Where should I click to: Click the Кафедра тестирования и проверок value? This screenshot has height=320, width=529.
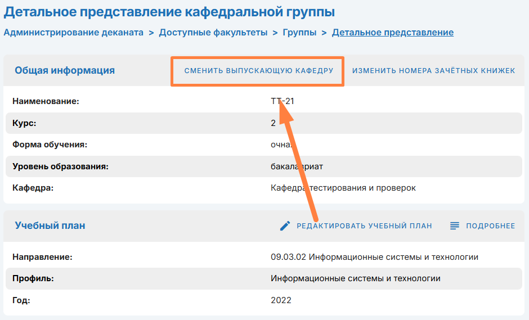tap(343, 188)
